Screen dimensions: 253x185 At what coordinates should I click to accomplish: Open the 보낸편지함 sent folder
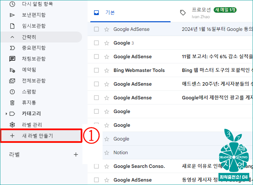point(34,15)
